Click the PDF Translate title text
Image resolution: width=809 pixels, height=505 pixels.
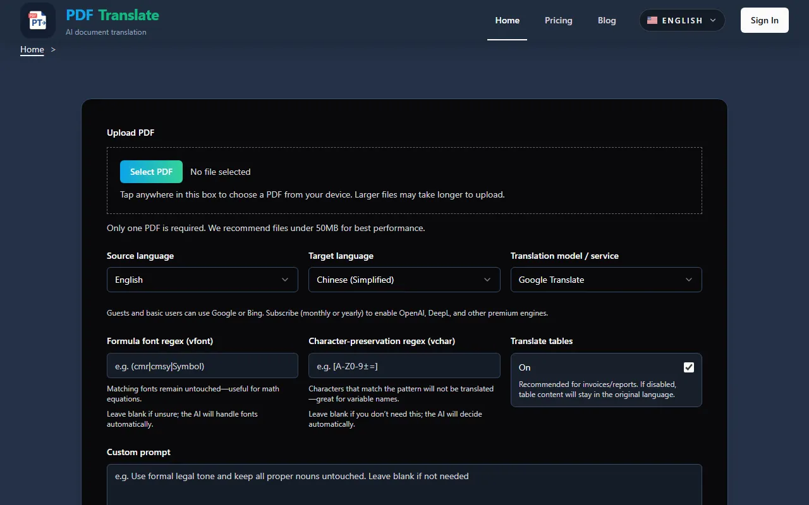113,15
